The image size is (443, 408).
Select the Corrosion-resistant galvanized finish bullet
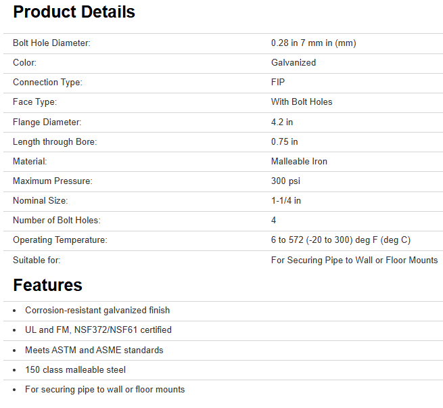tap(97, 311)
